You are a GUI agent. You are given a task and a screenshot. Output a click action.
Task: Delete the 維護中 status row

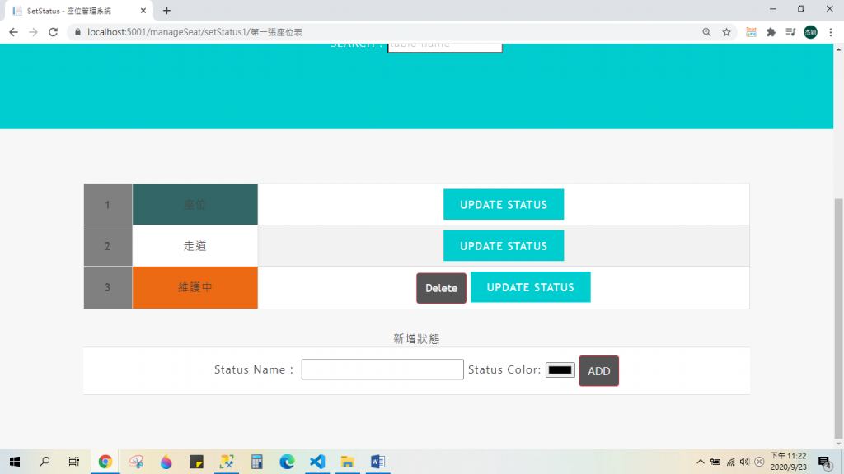442,288
